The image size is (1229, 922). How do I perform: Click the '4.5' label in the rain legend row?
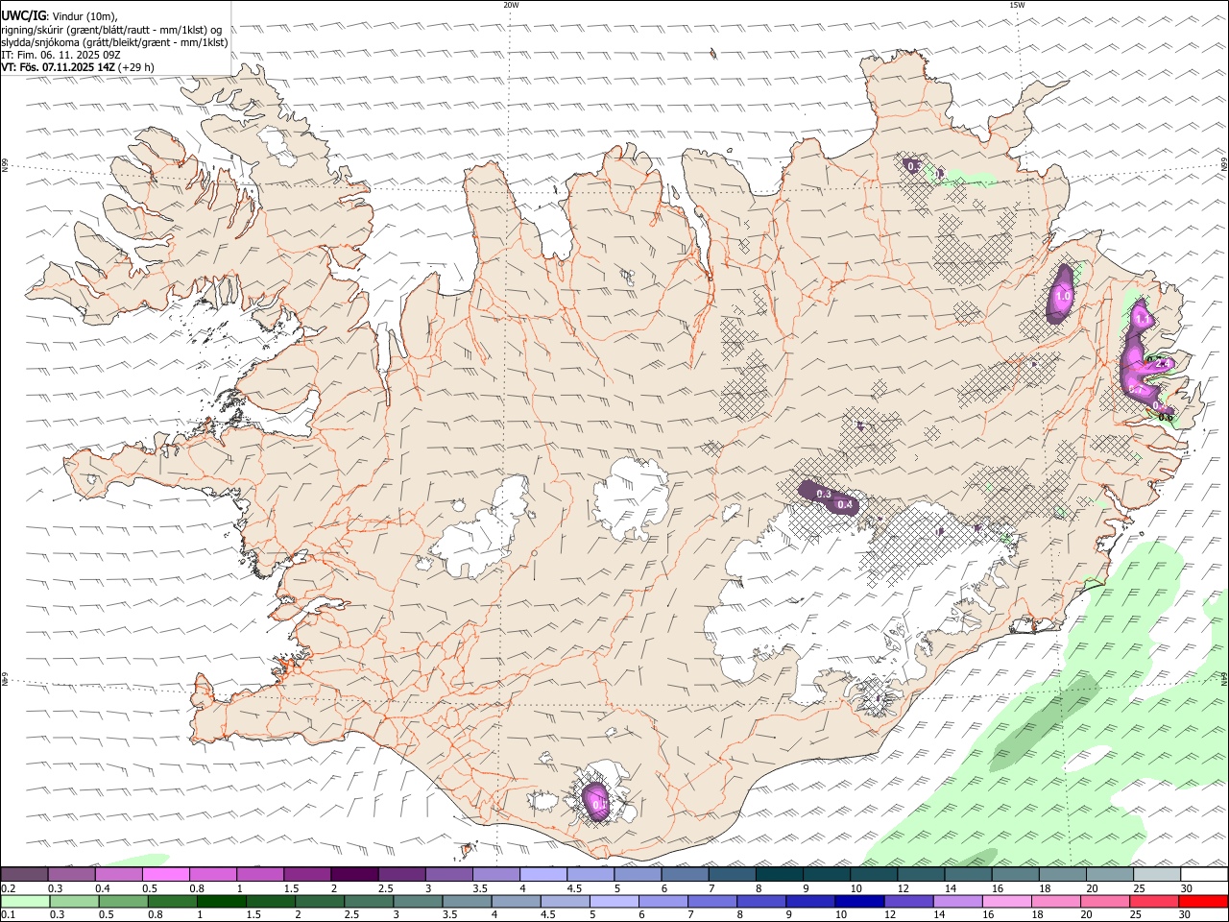tap(547, 915)
